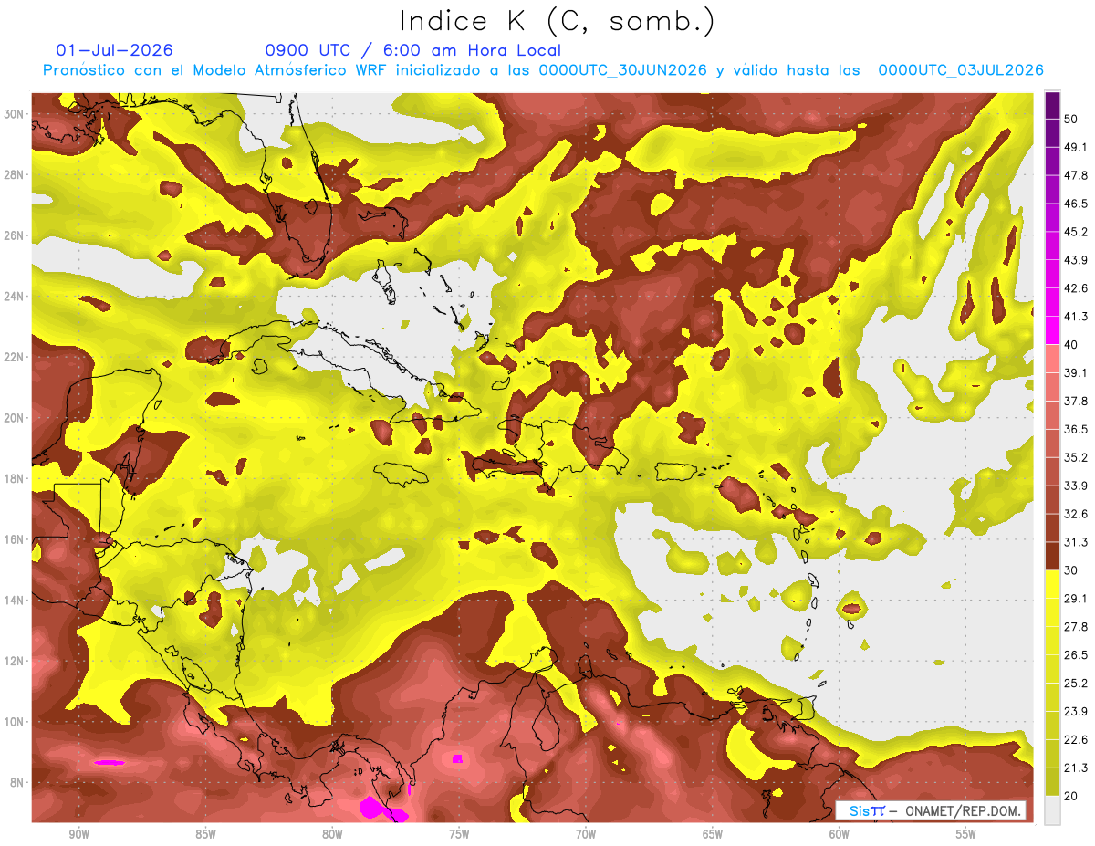Click the color scale value 32.6
This screenshot has width=1095, height=846.
tap(1076, 514)
